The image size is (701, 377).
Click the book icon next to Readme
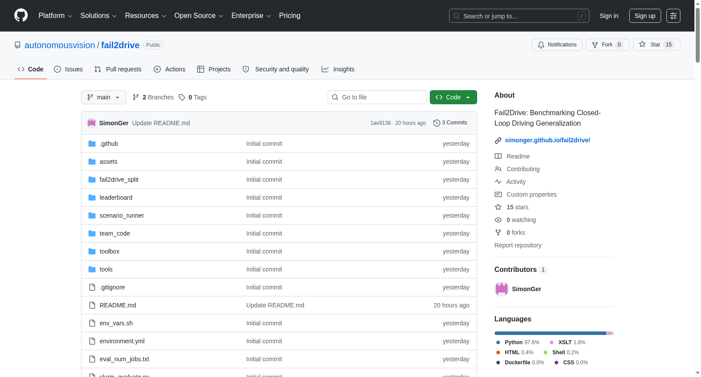coord(498,156)
